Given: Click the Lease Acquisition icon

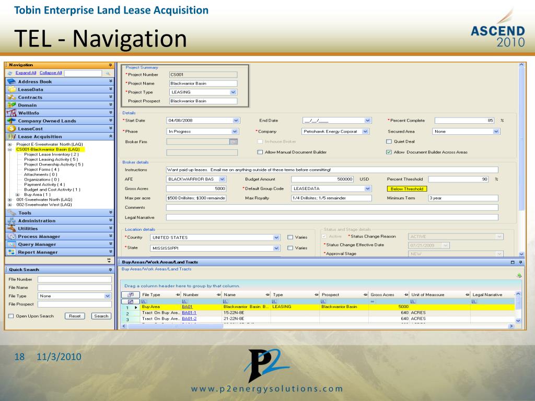Looking at the screenshot, I should (11, 136).
